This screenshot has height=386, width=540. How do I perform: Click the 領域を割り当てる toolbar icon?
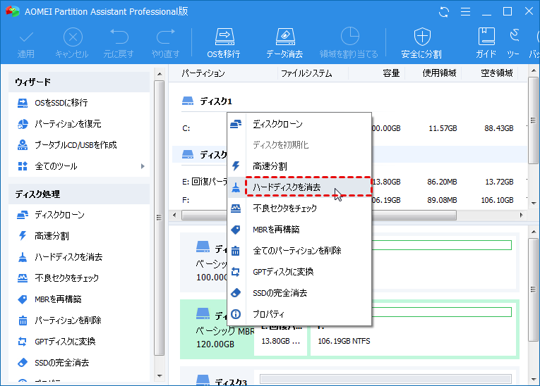(x=349, y=37)
